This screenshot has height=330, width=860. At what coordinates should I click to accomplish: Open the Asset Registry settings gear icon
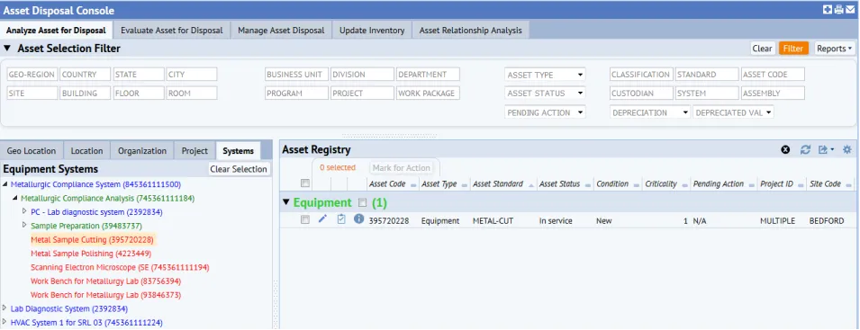[846, 149]
